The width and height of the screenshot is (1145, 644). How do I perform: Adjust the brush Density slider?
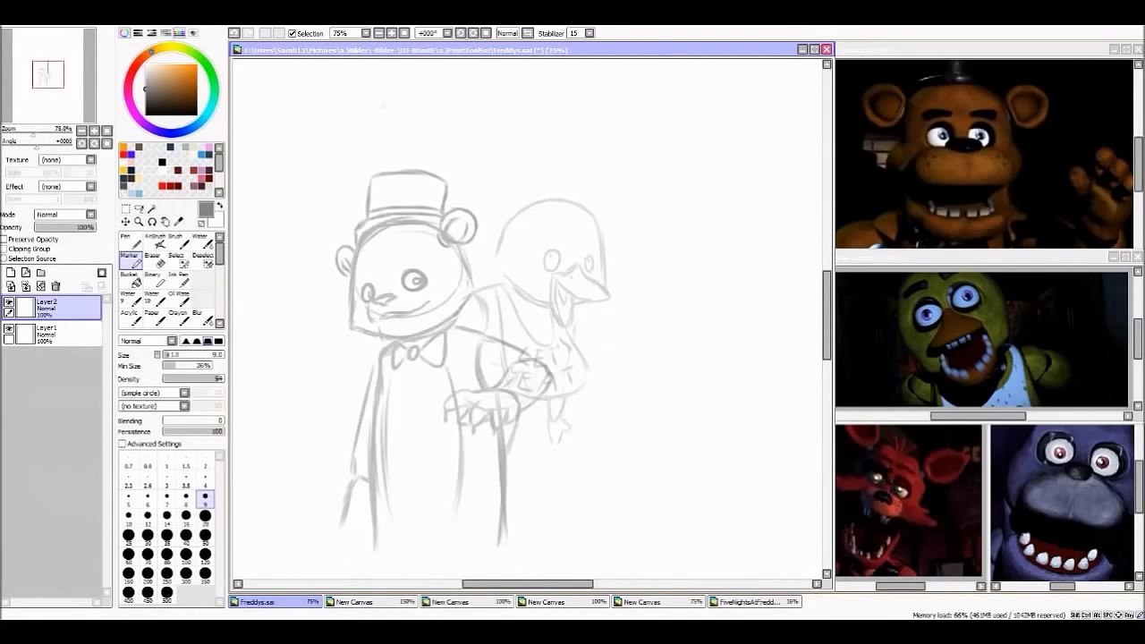tap(193, 378)
